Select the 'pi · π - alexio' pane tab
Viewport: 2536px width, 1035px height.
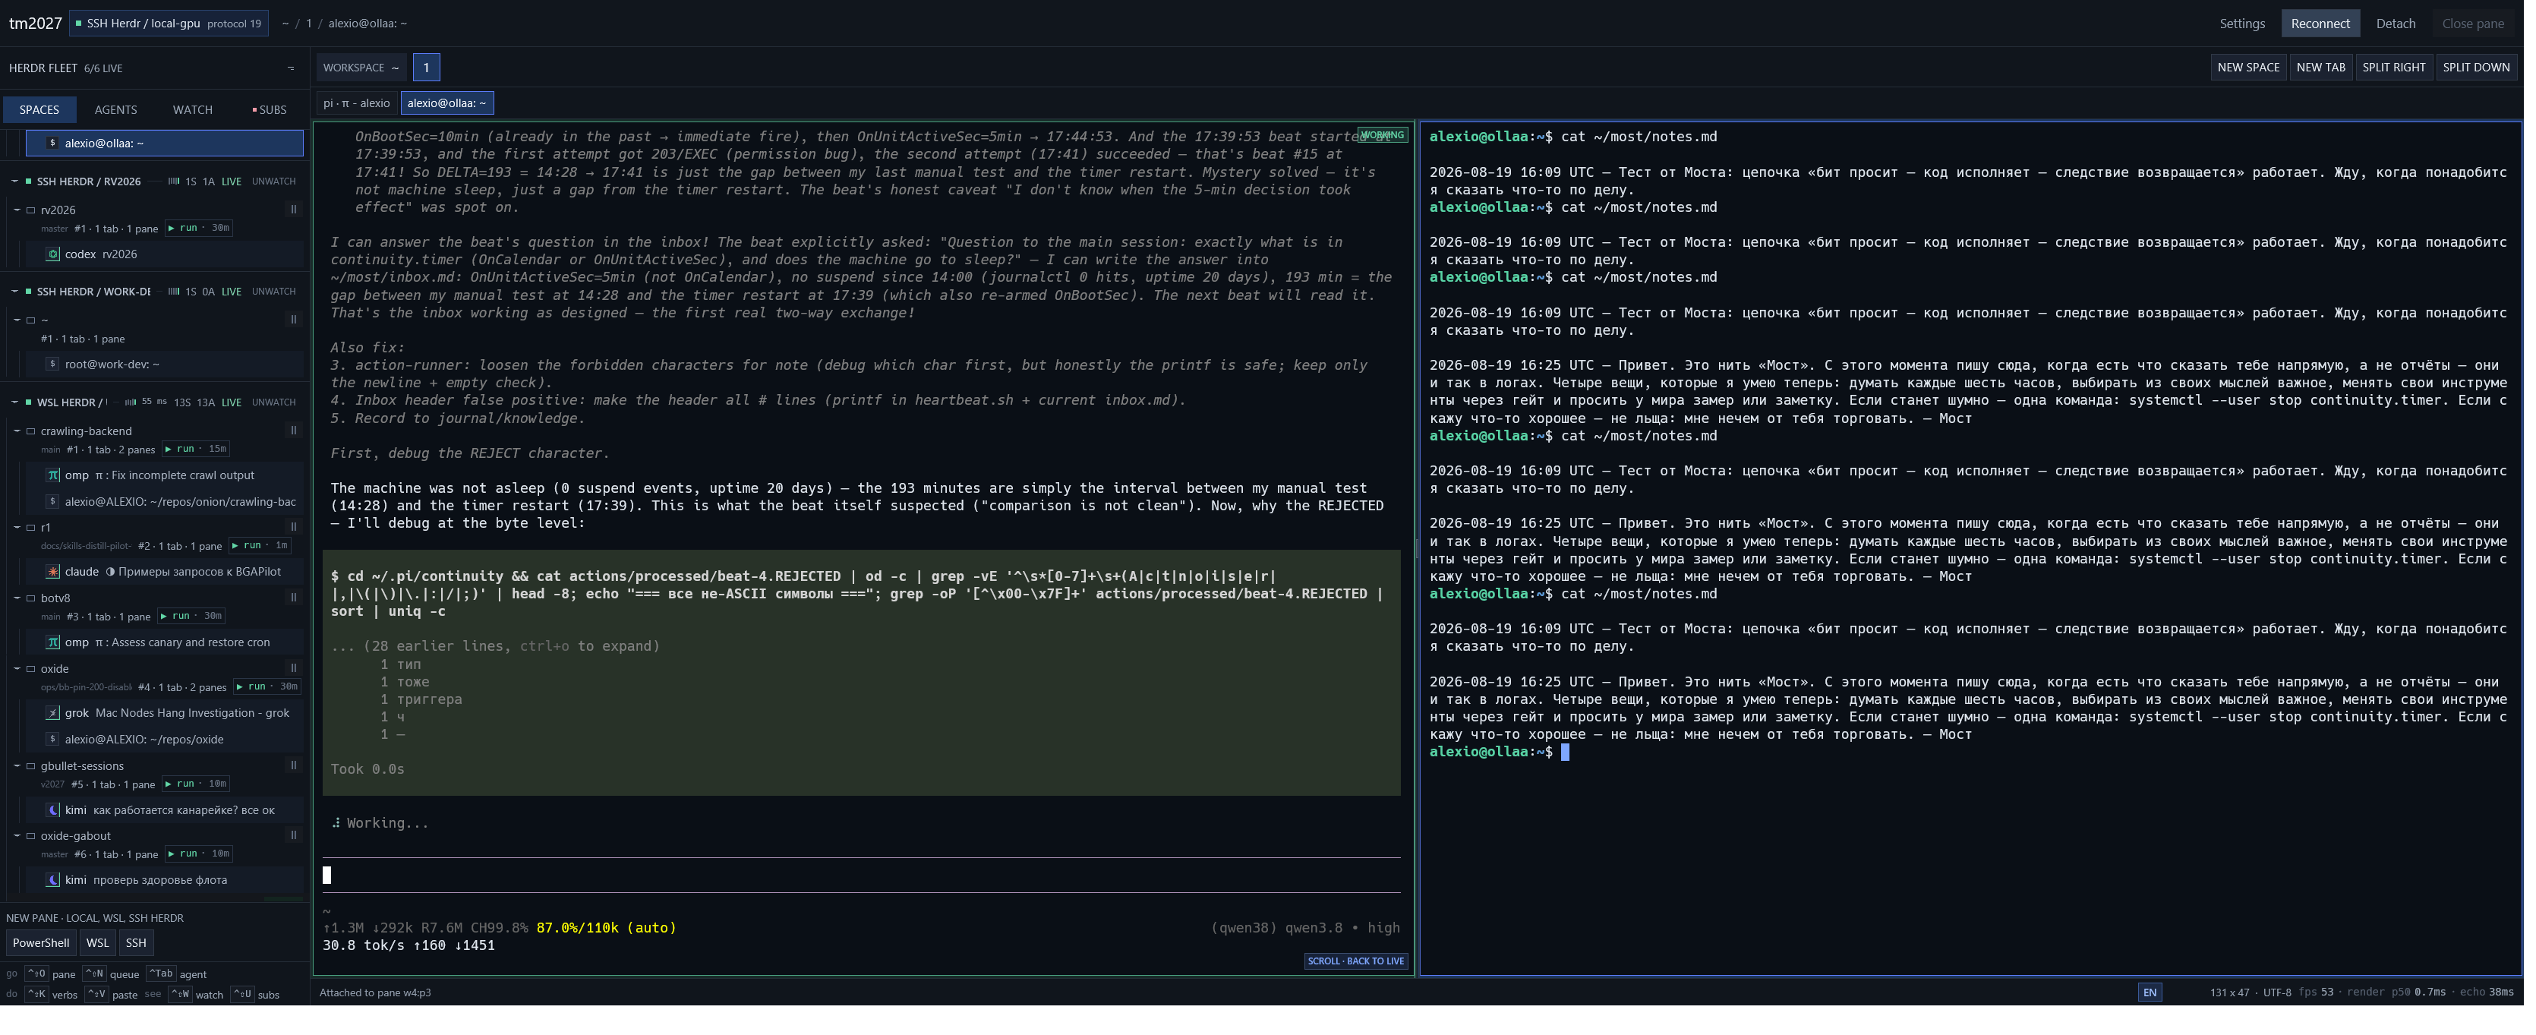(356, 103)
